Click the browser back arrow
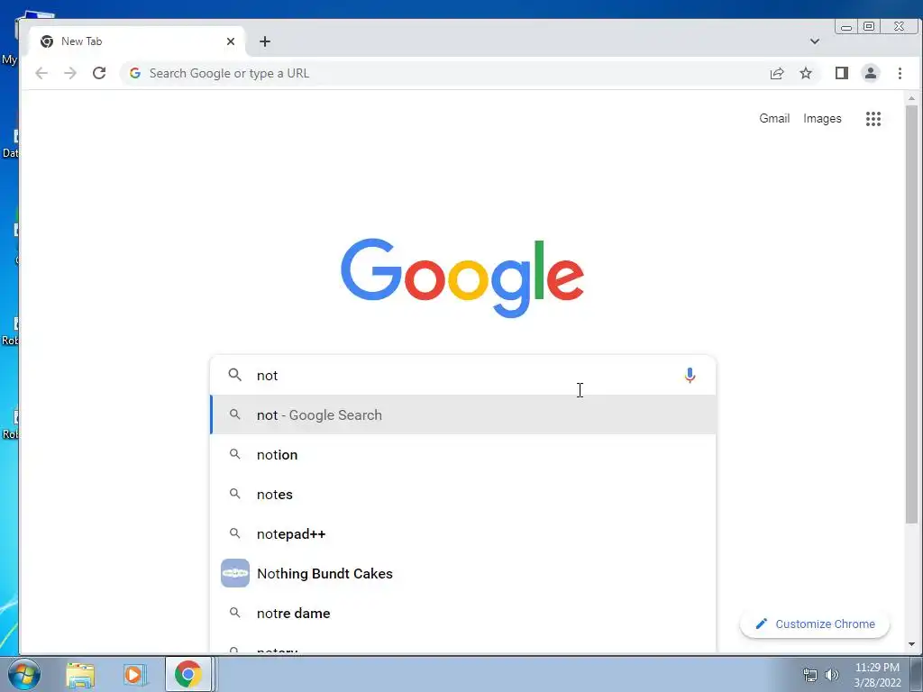 (x=41, y=73)
